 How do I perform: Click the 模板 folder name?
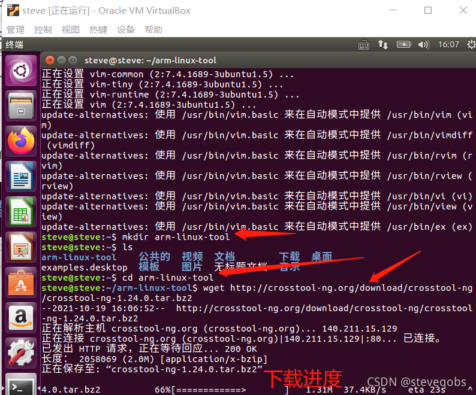coord(149,267)
